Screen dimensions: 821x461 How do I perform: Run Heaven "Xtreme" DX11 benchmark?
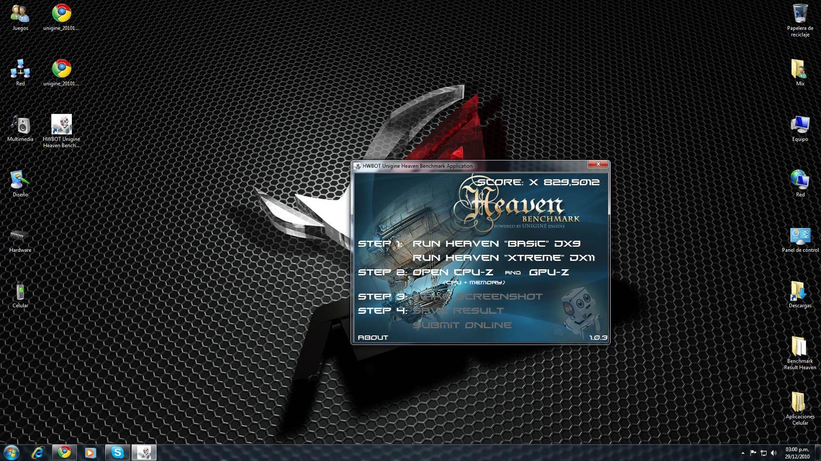point(503,258)
